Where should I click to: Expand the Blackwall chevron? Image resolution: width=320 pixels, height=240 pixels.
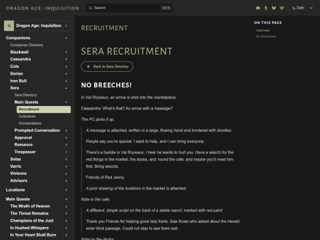(x=66, y=52)
